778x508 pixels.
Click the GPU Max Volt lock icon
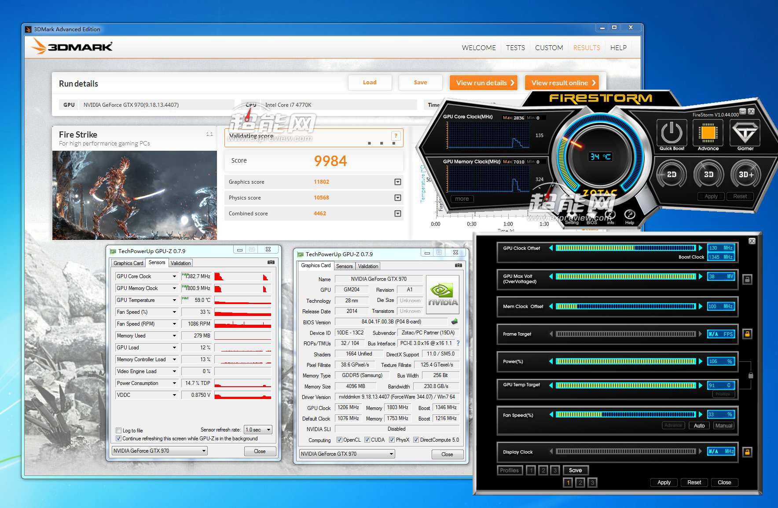pos(747,279)
